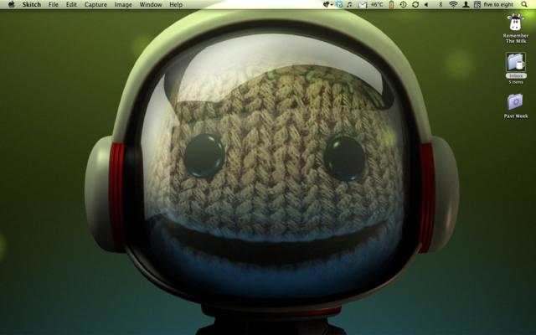Screen dimensions: 536x335
Task: Open the Bluetooth status icon
Action: click(x=441, y=4)
